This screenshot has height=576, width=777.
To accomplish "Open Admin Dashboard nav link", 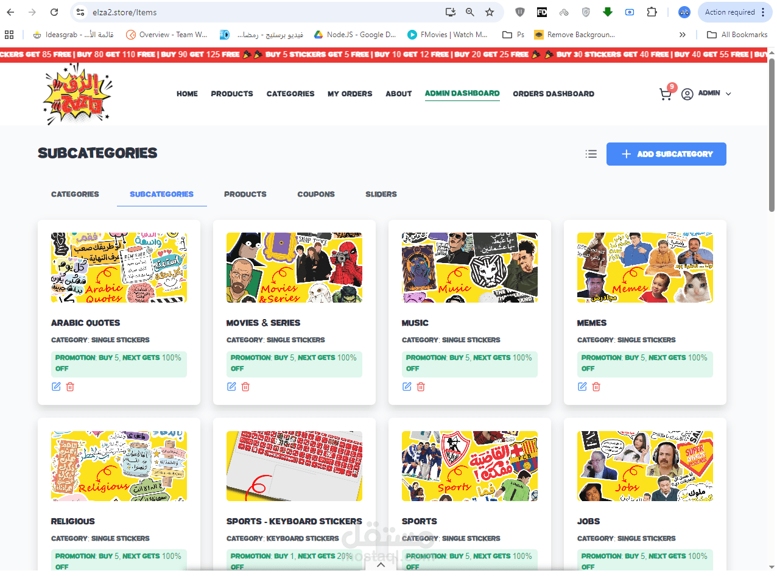I will pyautogui.click(x=462, y=93).
